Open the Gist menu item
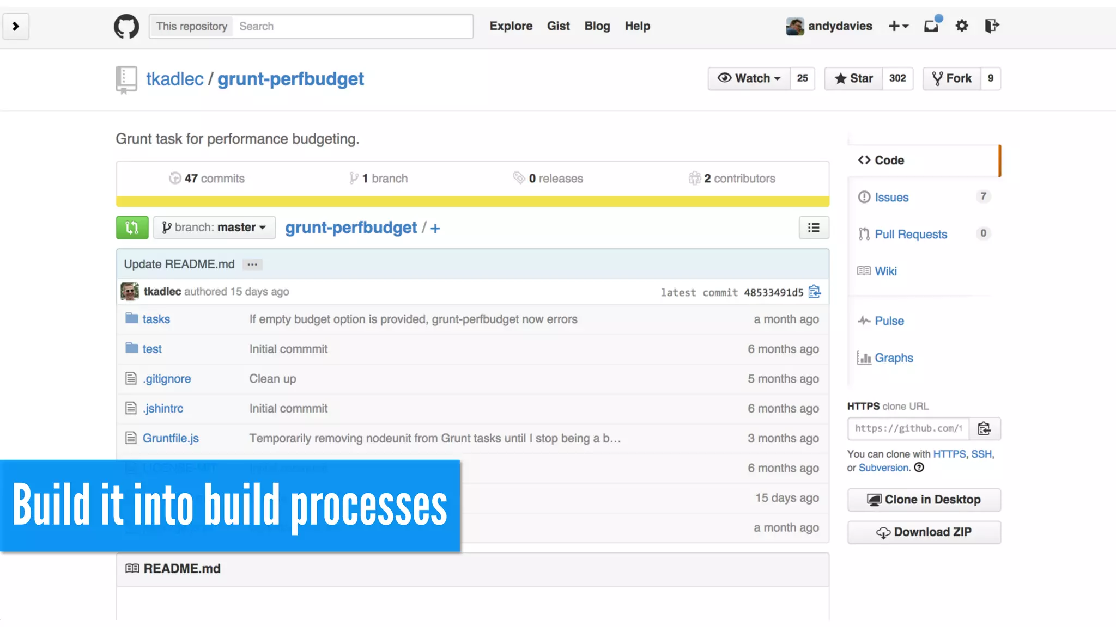This screenshot has width=1116, height=627. coord(558,26)
